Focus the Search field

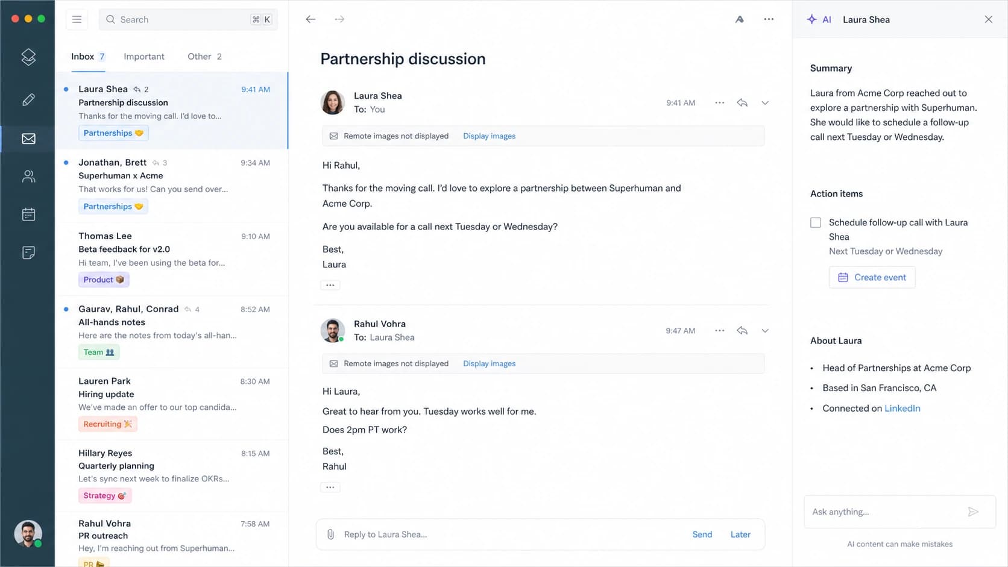pyautogui.click(x=188, y=19)
